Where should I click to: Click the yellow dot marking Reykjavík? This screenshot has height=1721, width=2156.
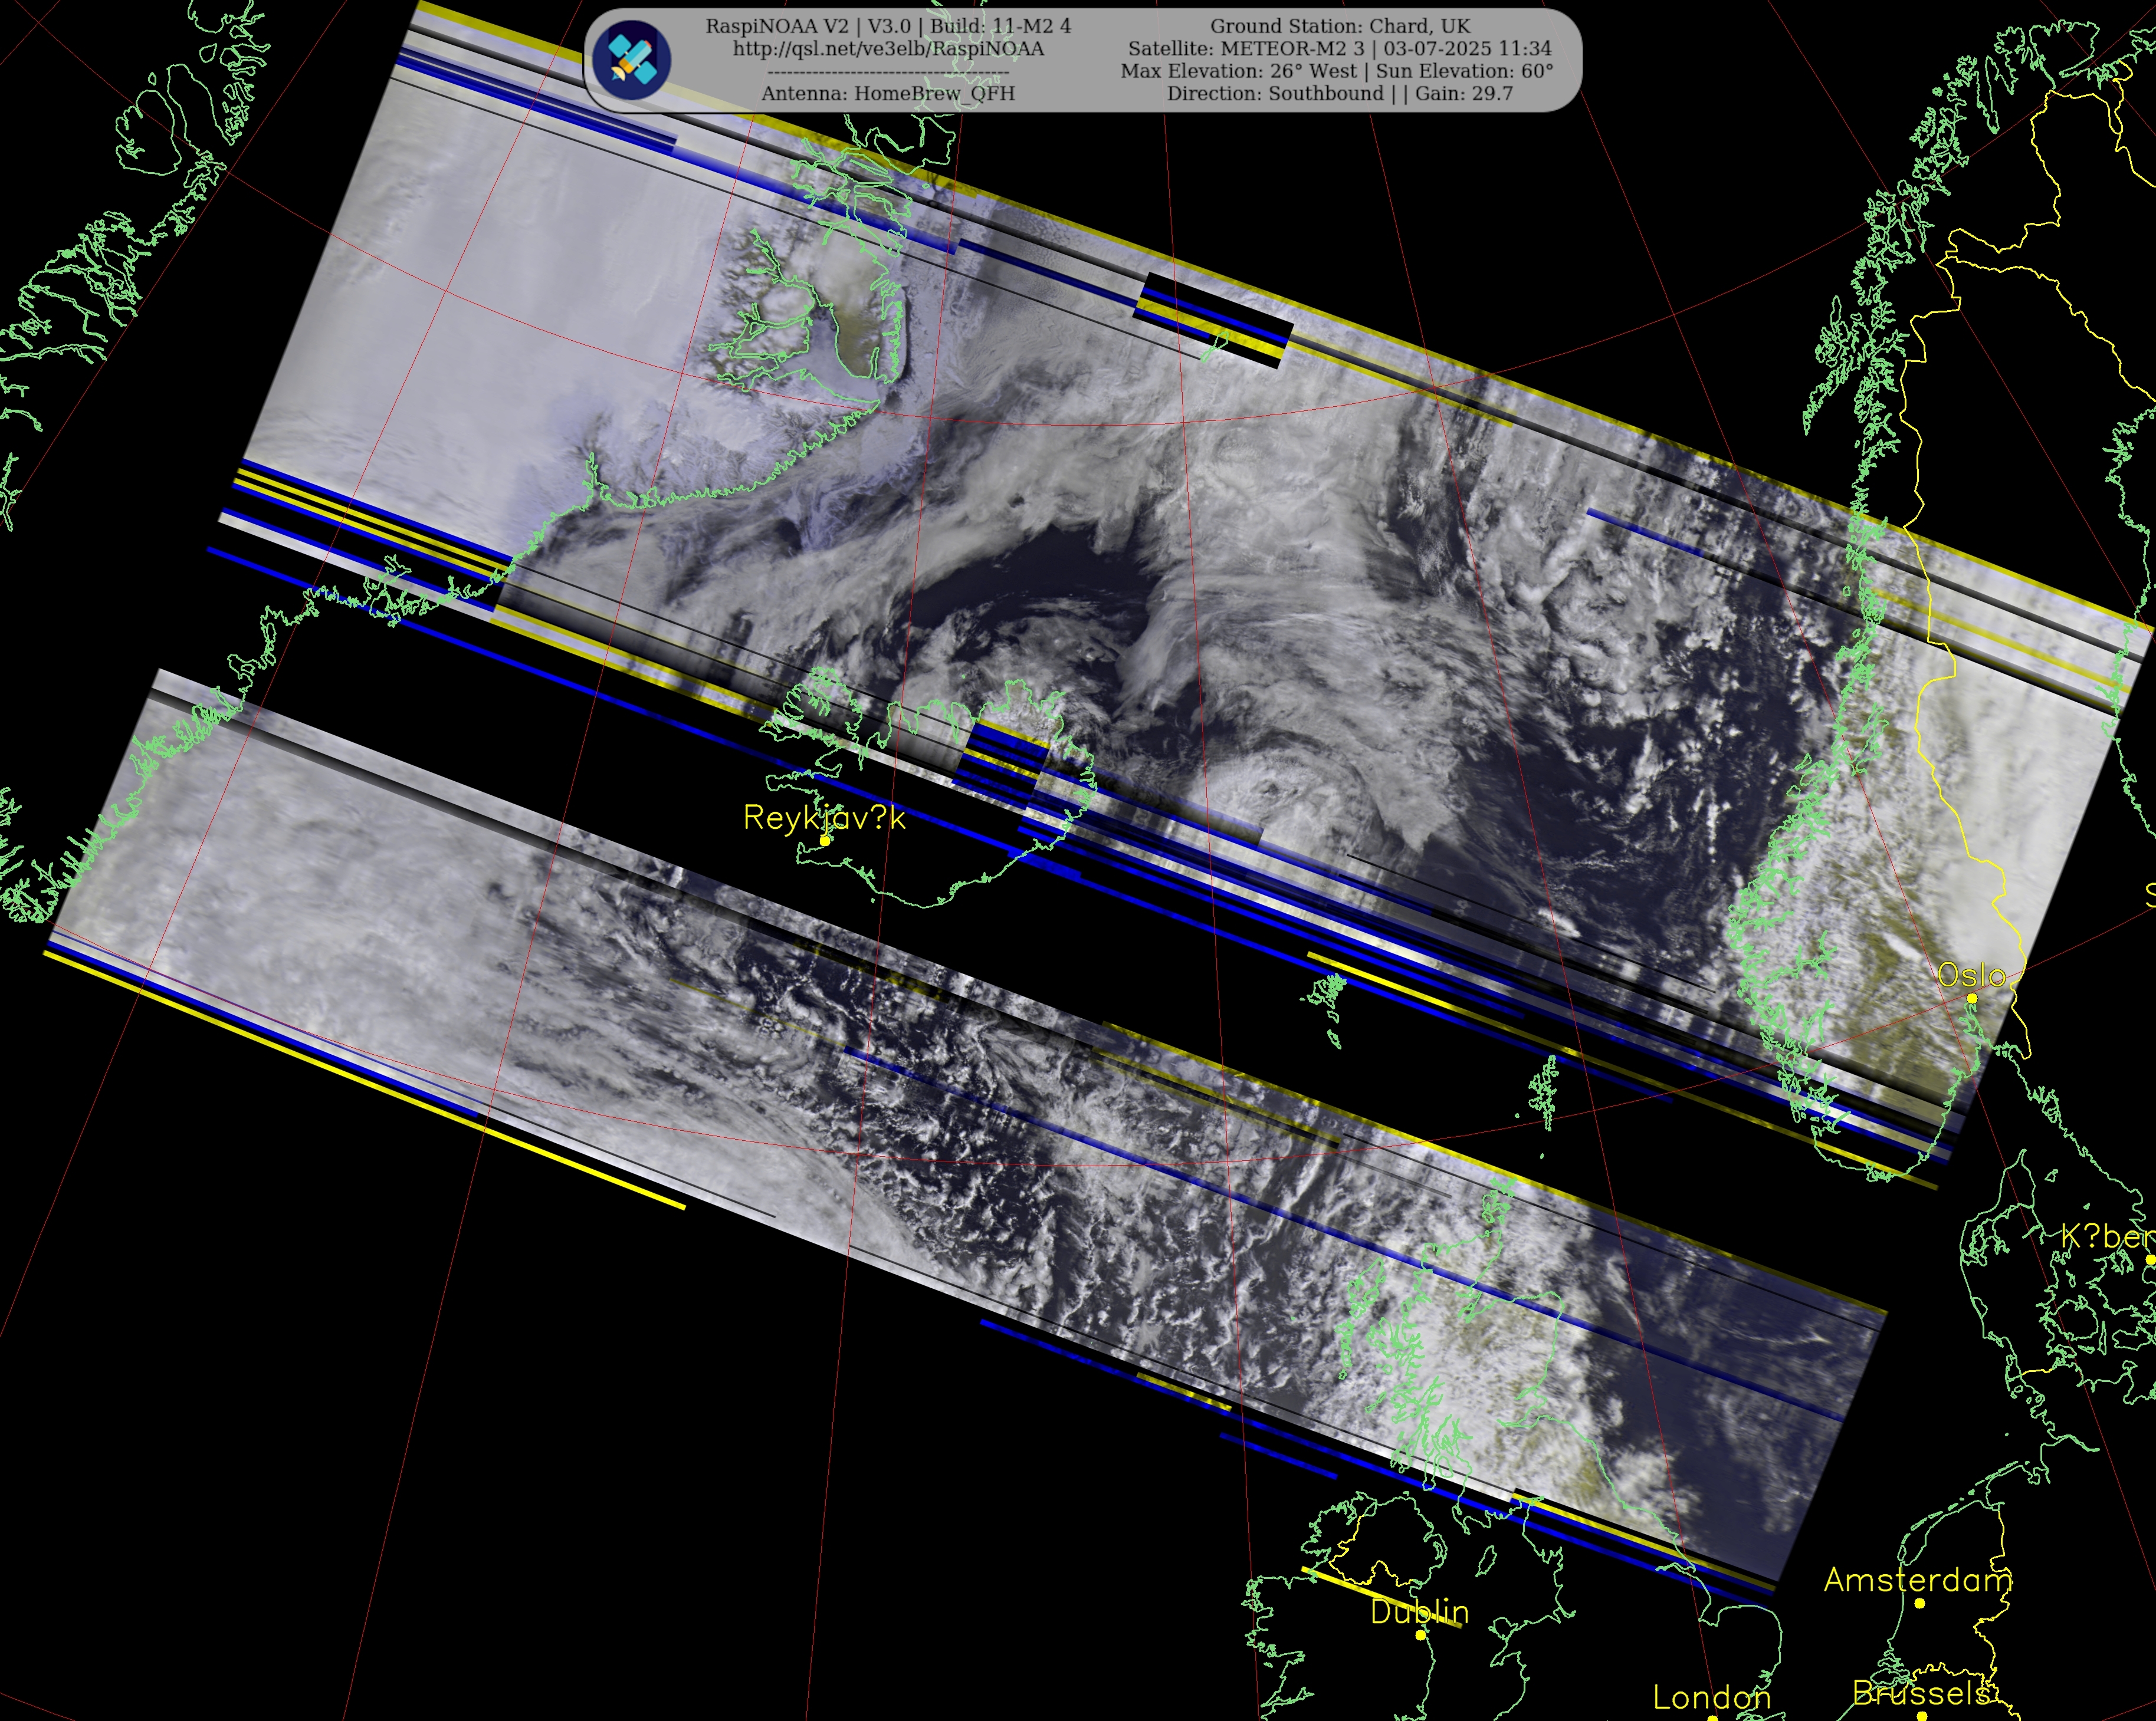825,841
